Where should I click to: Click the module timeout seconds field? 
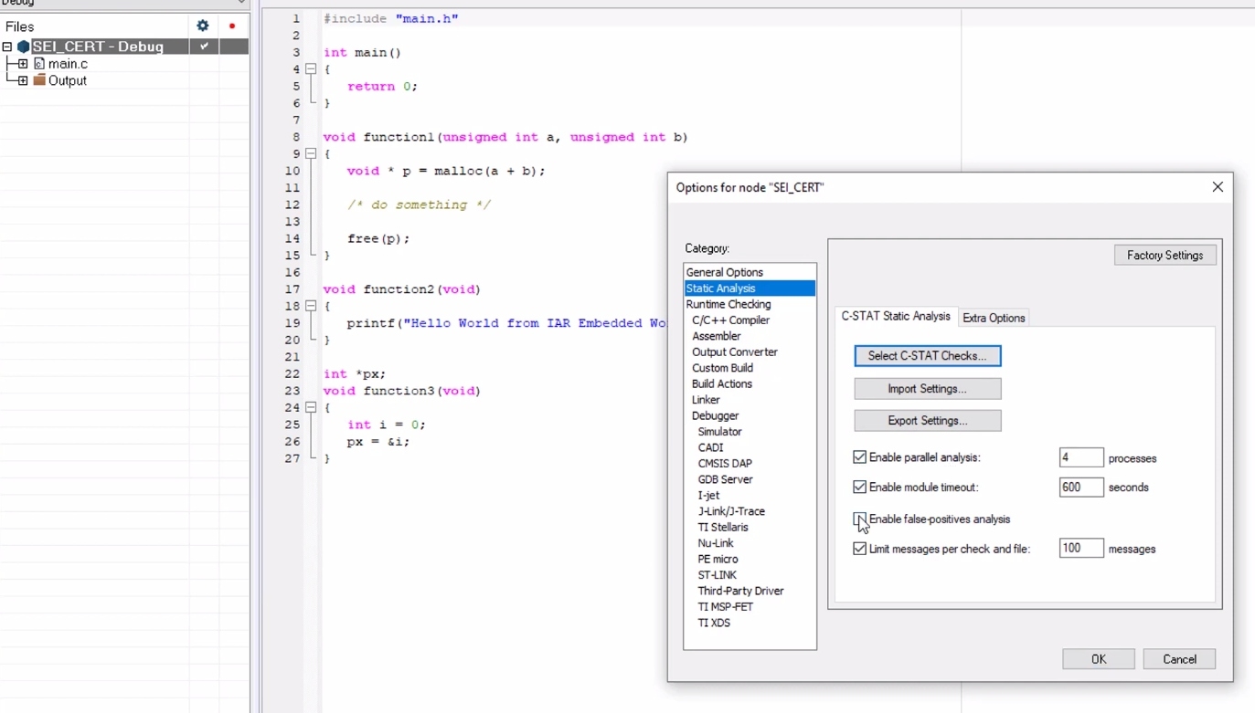coord(1080,488)
